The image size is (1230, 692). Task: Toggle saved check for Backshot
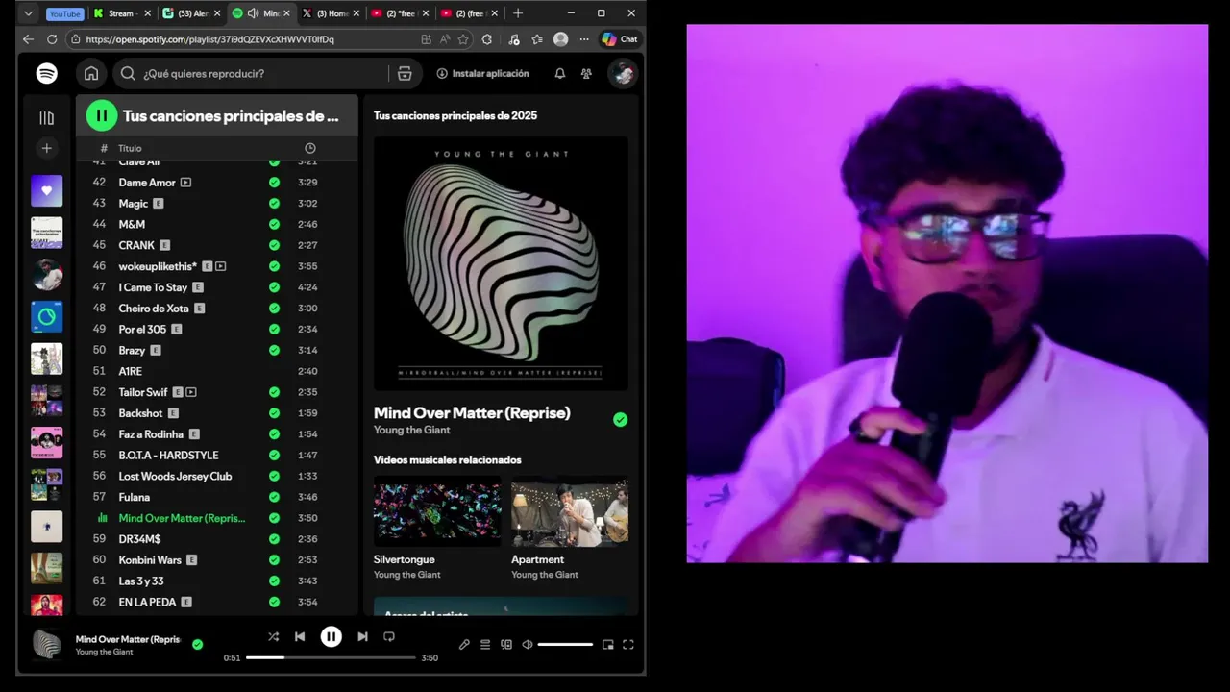click(x=274, y=413)
